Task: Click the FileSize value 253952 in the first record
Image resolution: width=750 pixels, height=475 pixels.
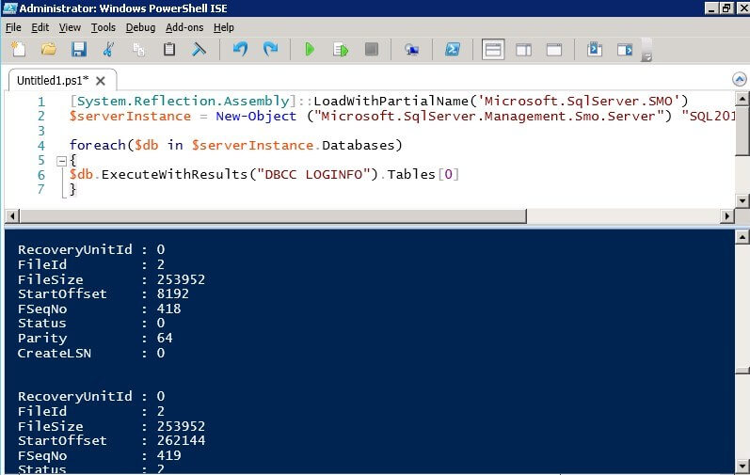Action: point(181,279)
